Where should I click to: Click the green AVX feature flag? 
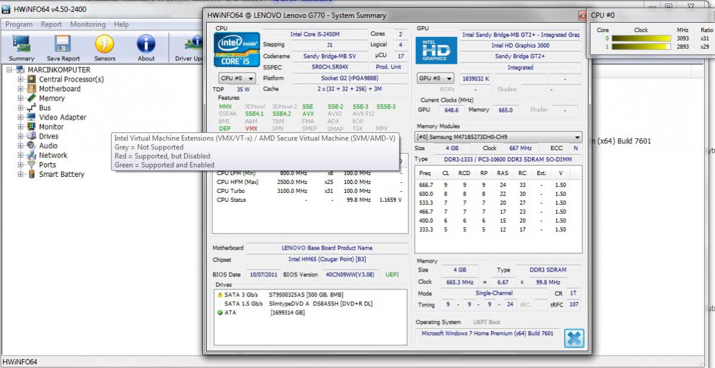(308, 114)
